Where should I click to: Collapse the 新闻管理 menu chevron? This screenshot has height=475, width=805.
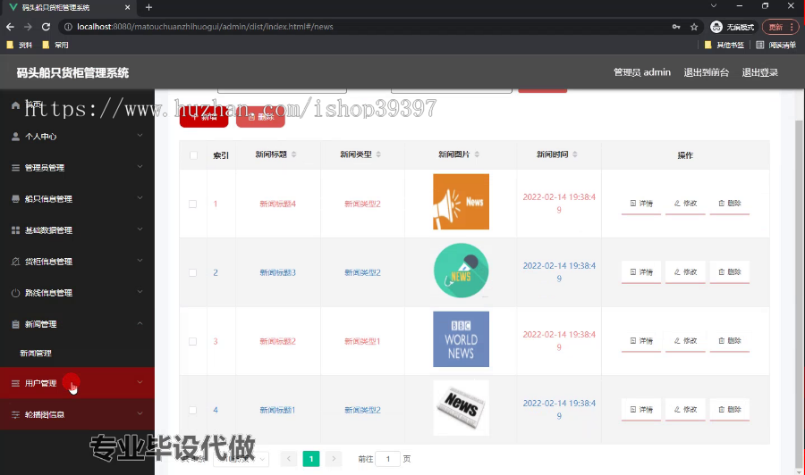[140, 323]
